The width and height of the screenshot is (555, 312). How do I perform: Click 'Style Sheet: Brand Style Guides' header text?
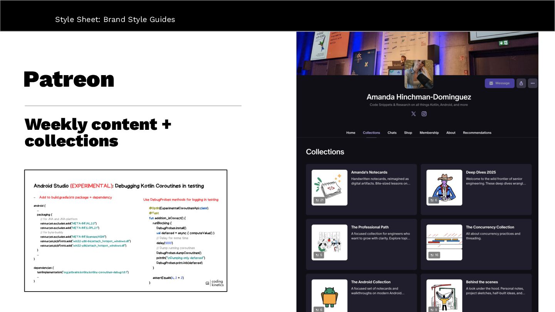tap(115, 19)
